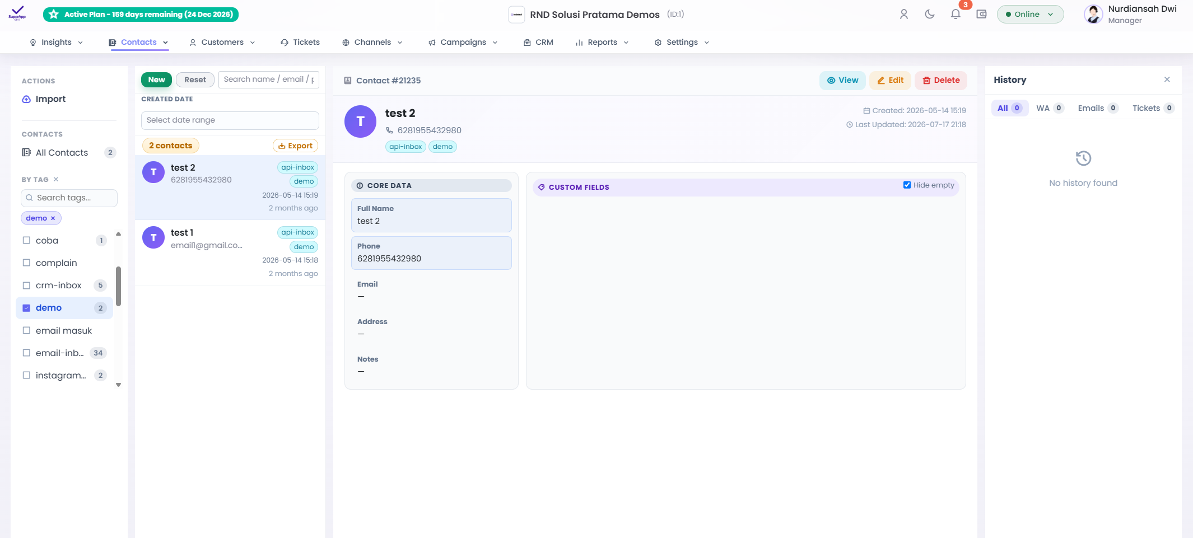Uncheck the Hide empty checkbox
Image resolution: width=1193 pixels, height=538 pixels.
click(907, 185)
